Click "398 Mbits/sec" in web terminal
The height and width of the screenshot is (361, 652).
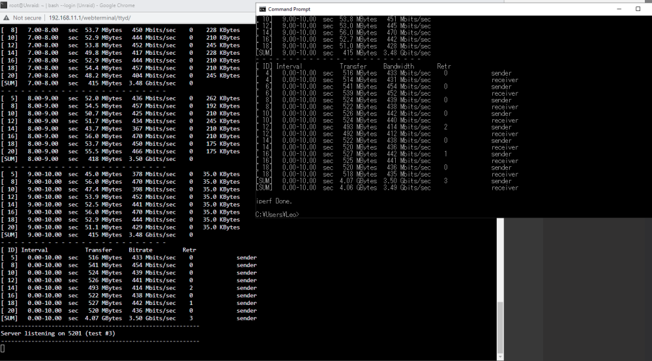(154, 190)
